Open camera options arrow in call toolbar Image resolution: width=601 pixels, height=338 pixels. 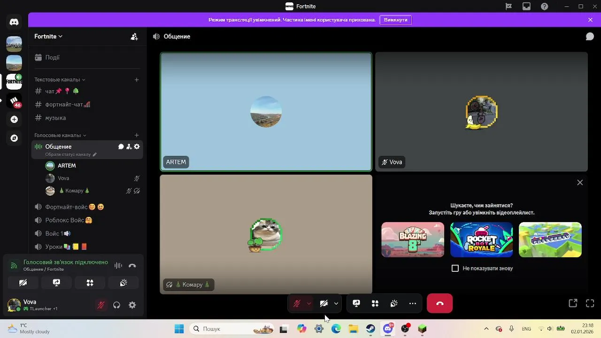pyautogui.click(x=336, y=304)
